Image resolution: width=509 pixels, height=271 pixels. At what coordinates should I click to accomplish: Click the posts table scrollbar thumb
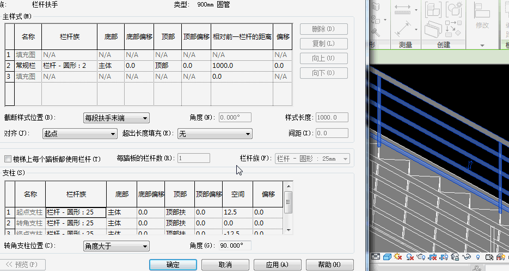point(288,202)
